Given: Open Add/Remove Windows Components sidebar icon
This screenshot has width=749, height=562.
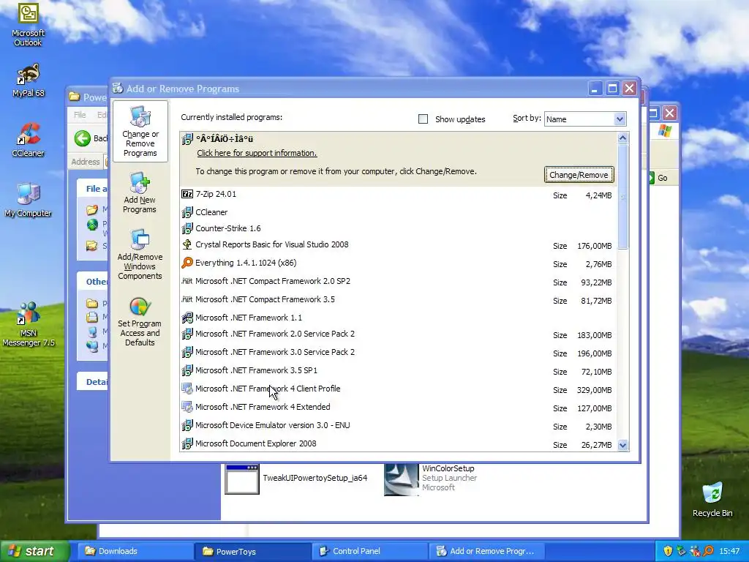Looking at the screenshot, I should [140, 254].
